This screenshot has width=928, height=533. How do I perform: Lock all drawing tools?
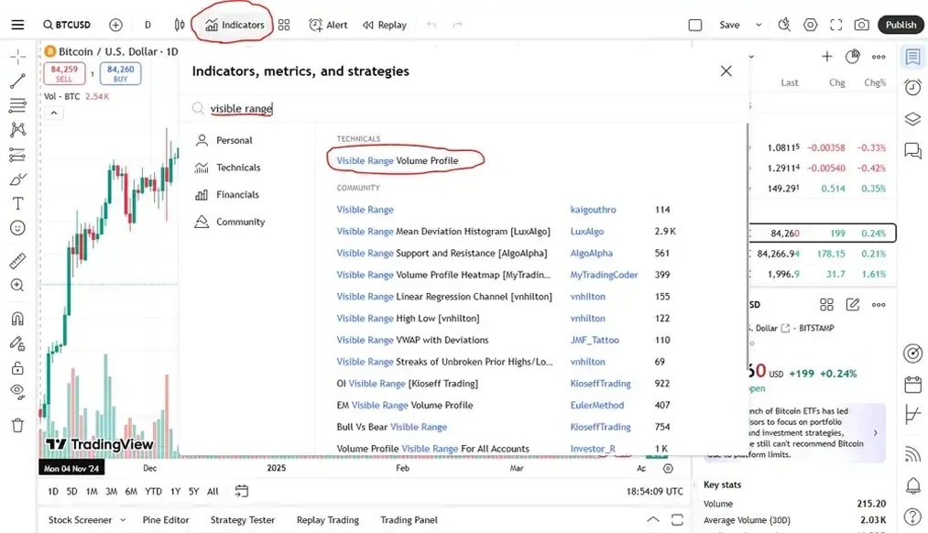tap(17, 368)
